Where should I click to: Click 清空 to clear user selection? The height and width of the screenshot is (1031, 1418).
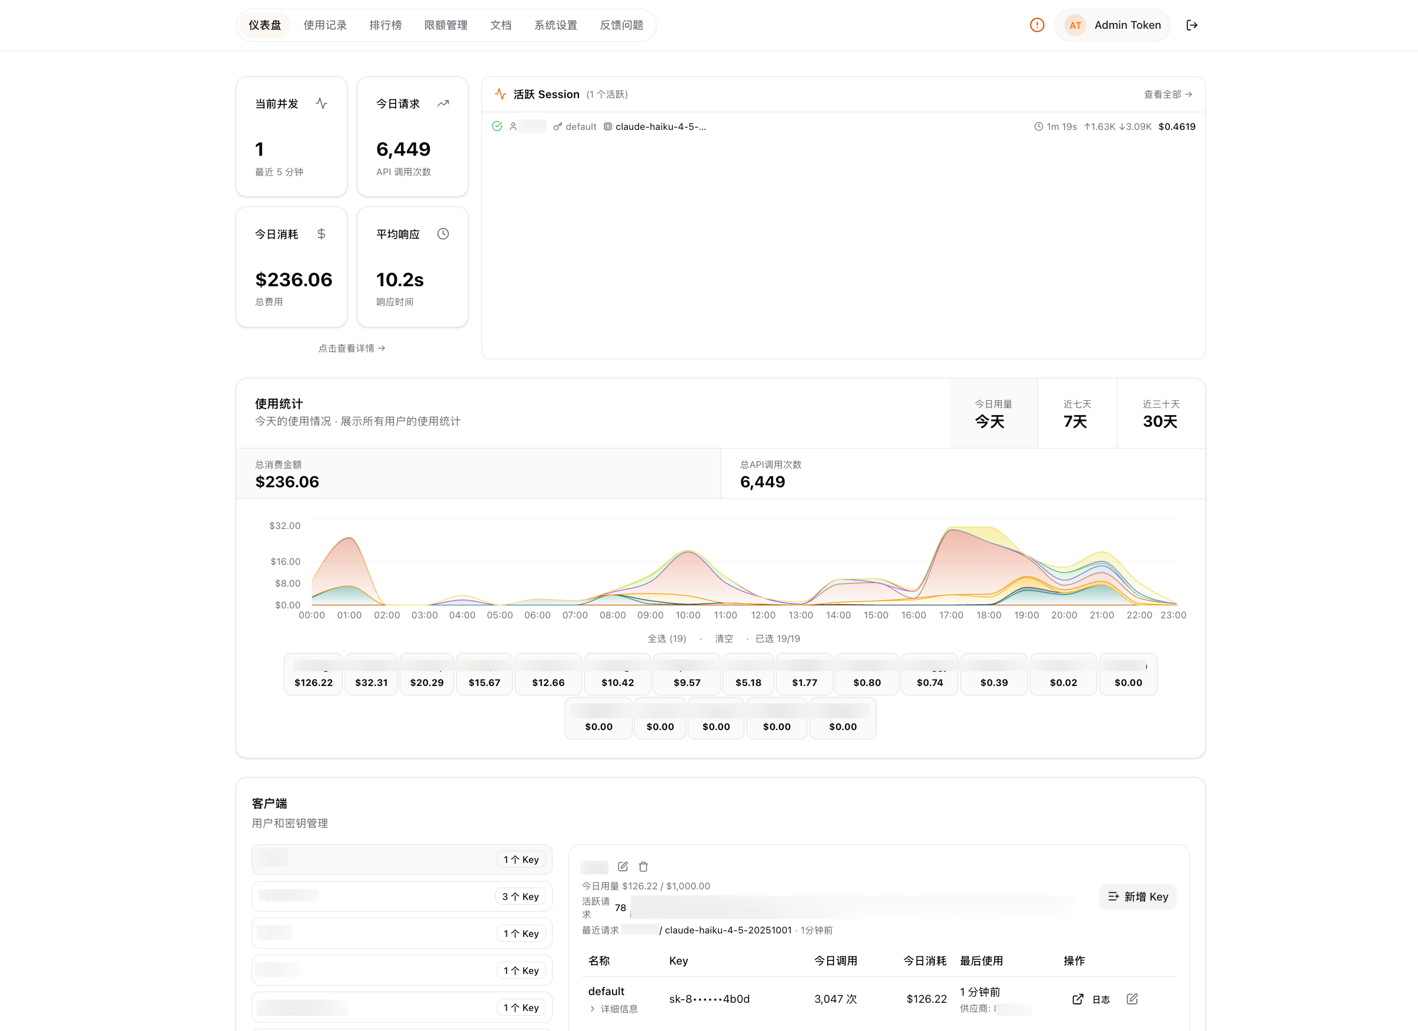(x=724, y=638)
